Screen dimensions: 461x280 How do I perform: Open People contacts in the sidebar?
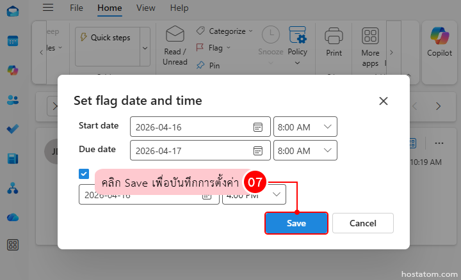(13, 100)
